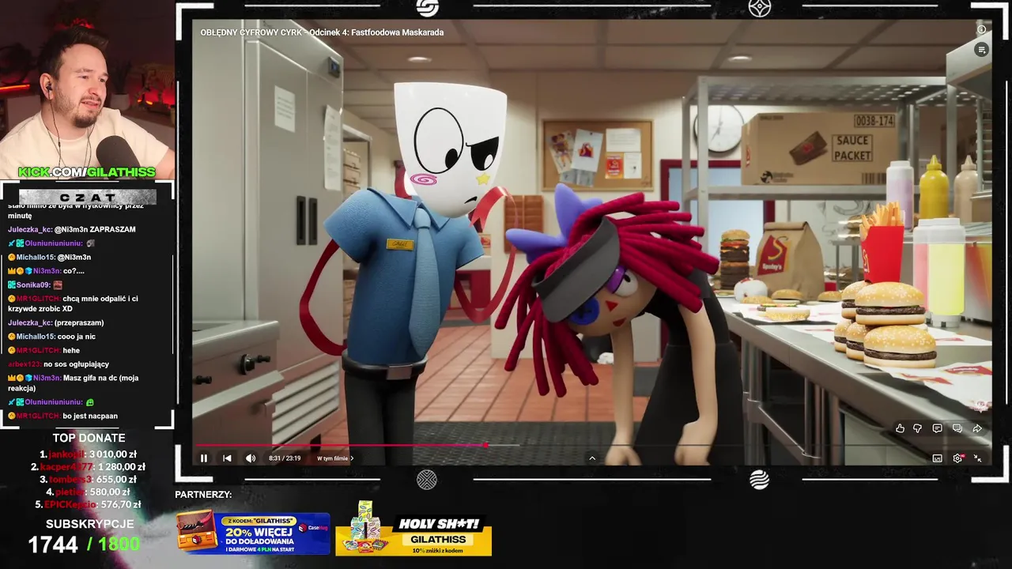The image size is (1012, 569).
Task: Click Juleczka_kc message '(przepraszam)'
Action: 79,322
